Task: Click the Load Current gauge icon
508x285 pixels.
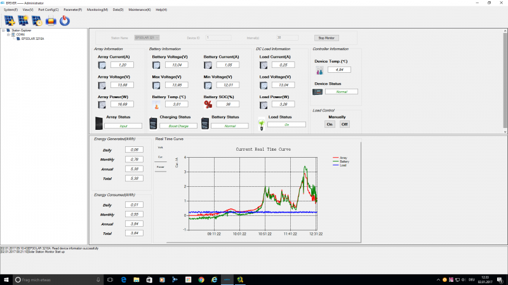Action: (264, 65)
